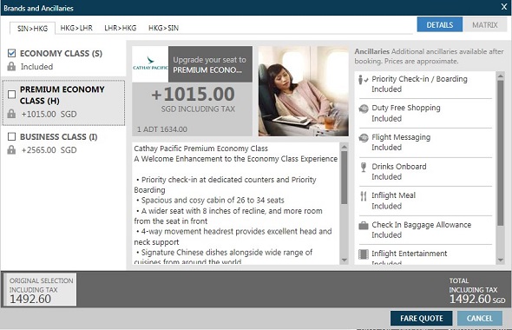This screenshot has width=512, height=330.
Task: Tick the Business Class (I) checkbox
Action: point(12,136)
